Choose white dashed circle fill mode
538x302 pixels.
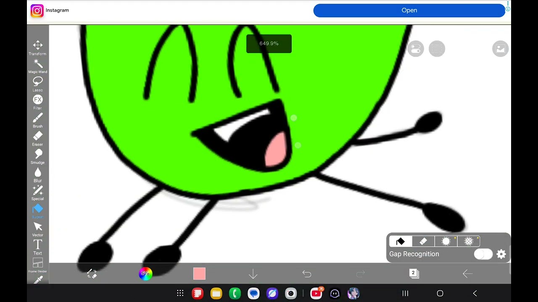tap(446, 241)
